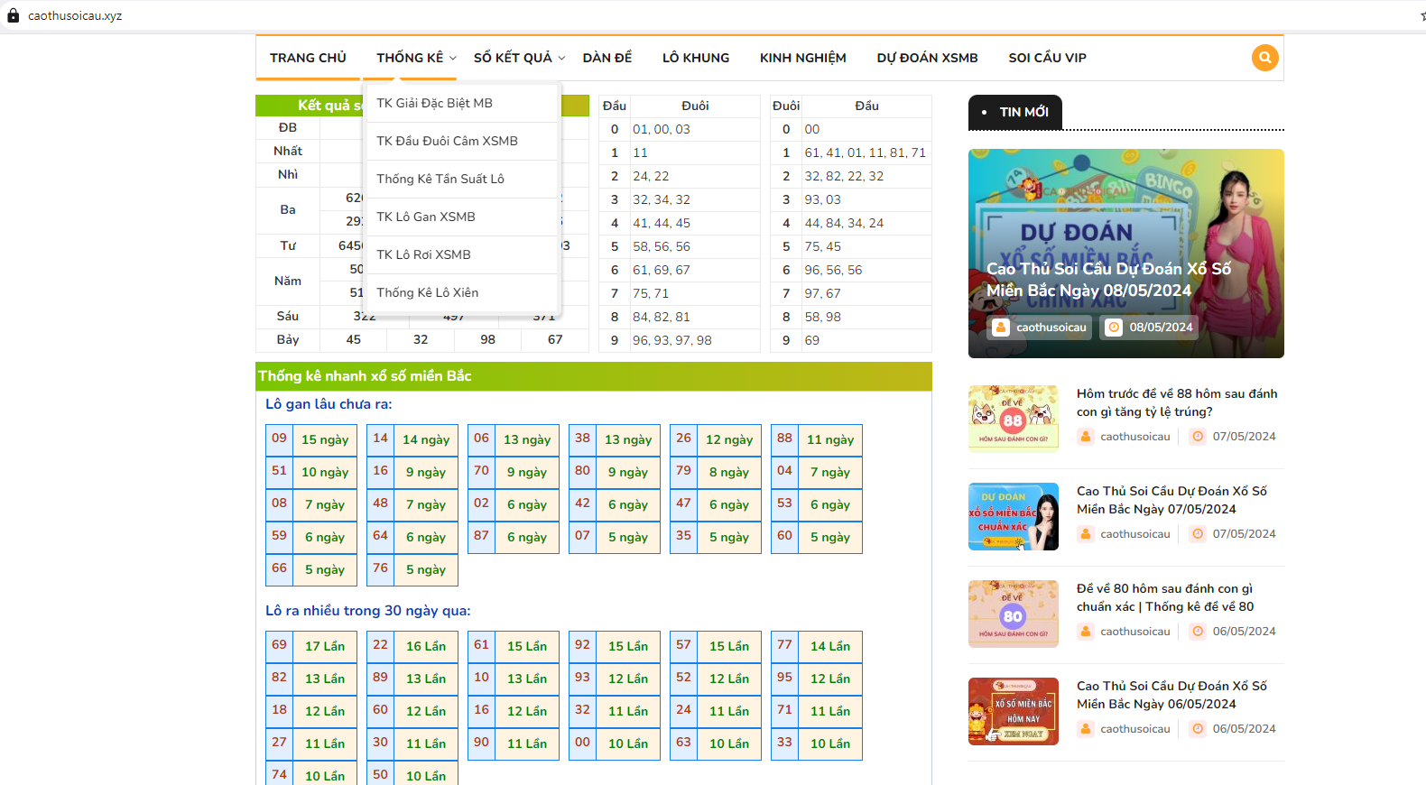Click the 'Đề về 88' thumbnail image
Image resolution: width=1426 pixels, height=785 pixels.
pyautogui.click(x=1014, y=419)
